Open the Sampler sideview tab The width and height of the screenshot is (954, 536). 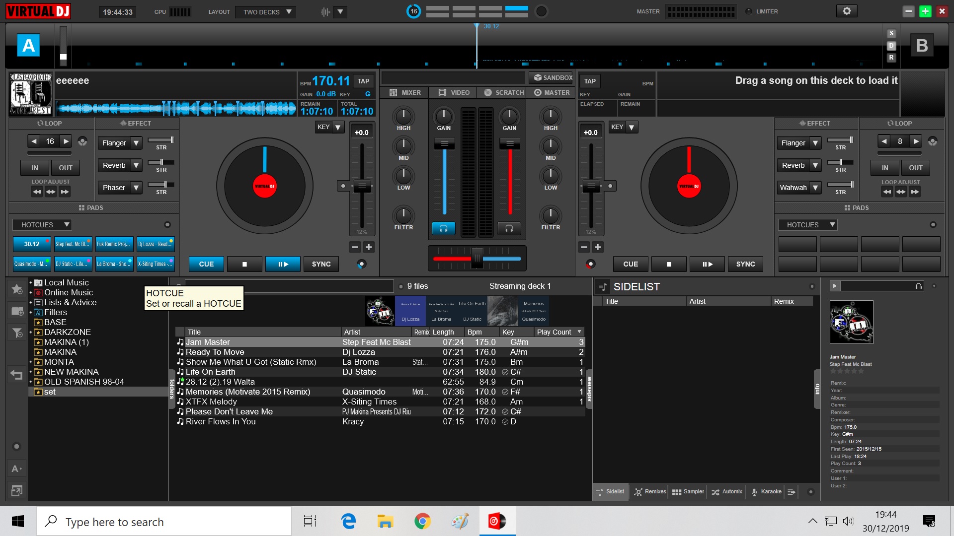688,492
